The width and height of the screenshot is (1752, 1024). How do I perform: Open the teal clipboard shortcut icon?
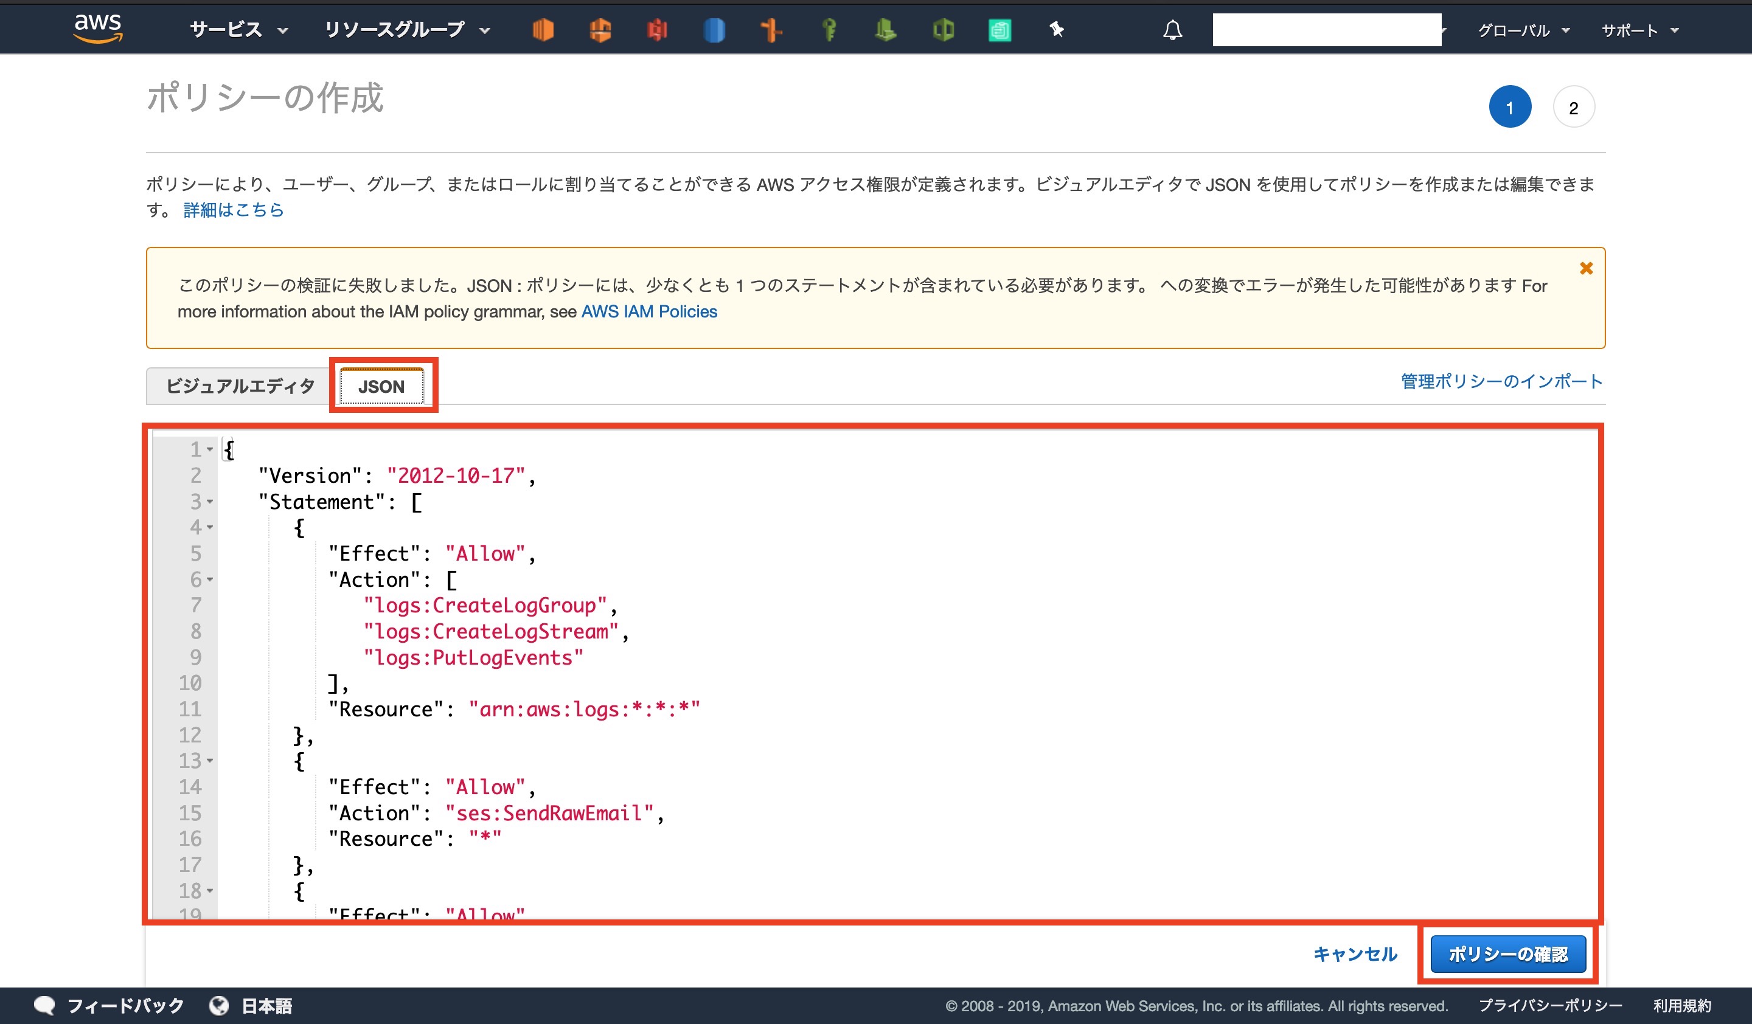(x=999, y=30)
